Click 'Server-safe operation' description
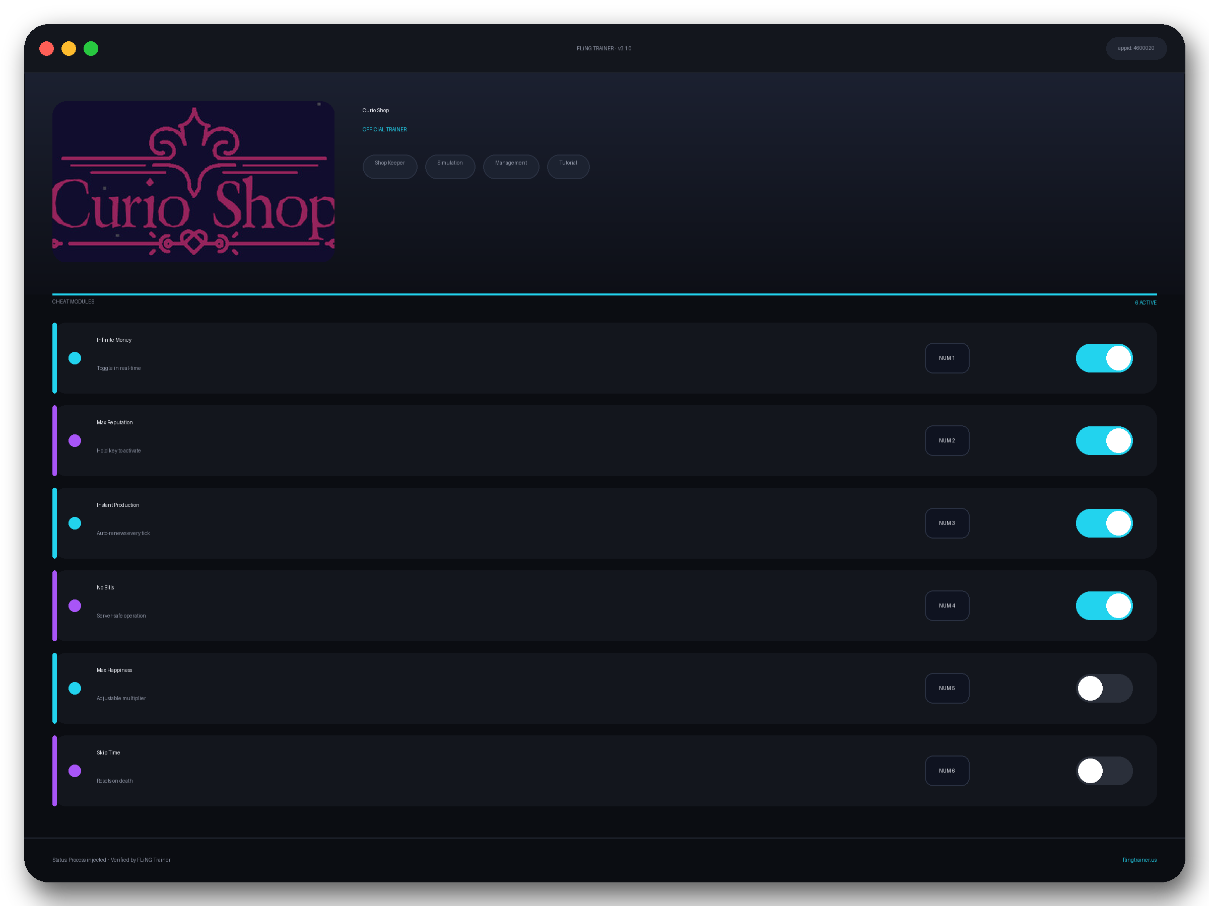Image resolution: width=1209 pixels, height=906 pixels. [x=121, y=616]
